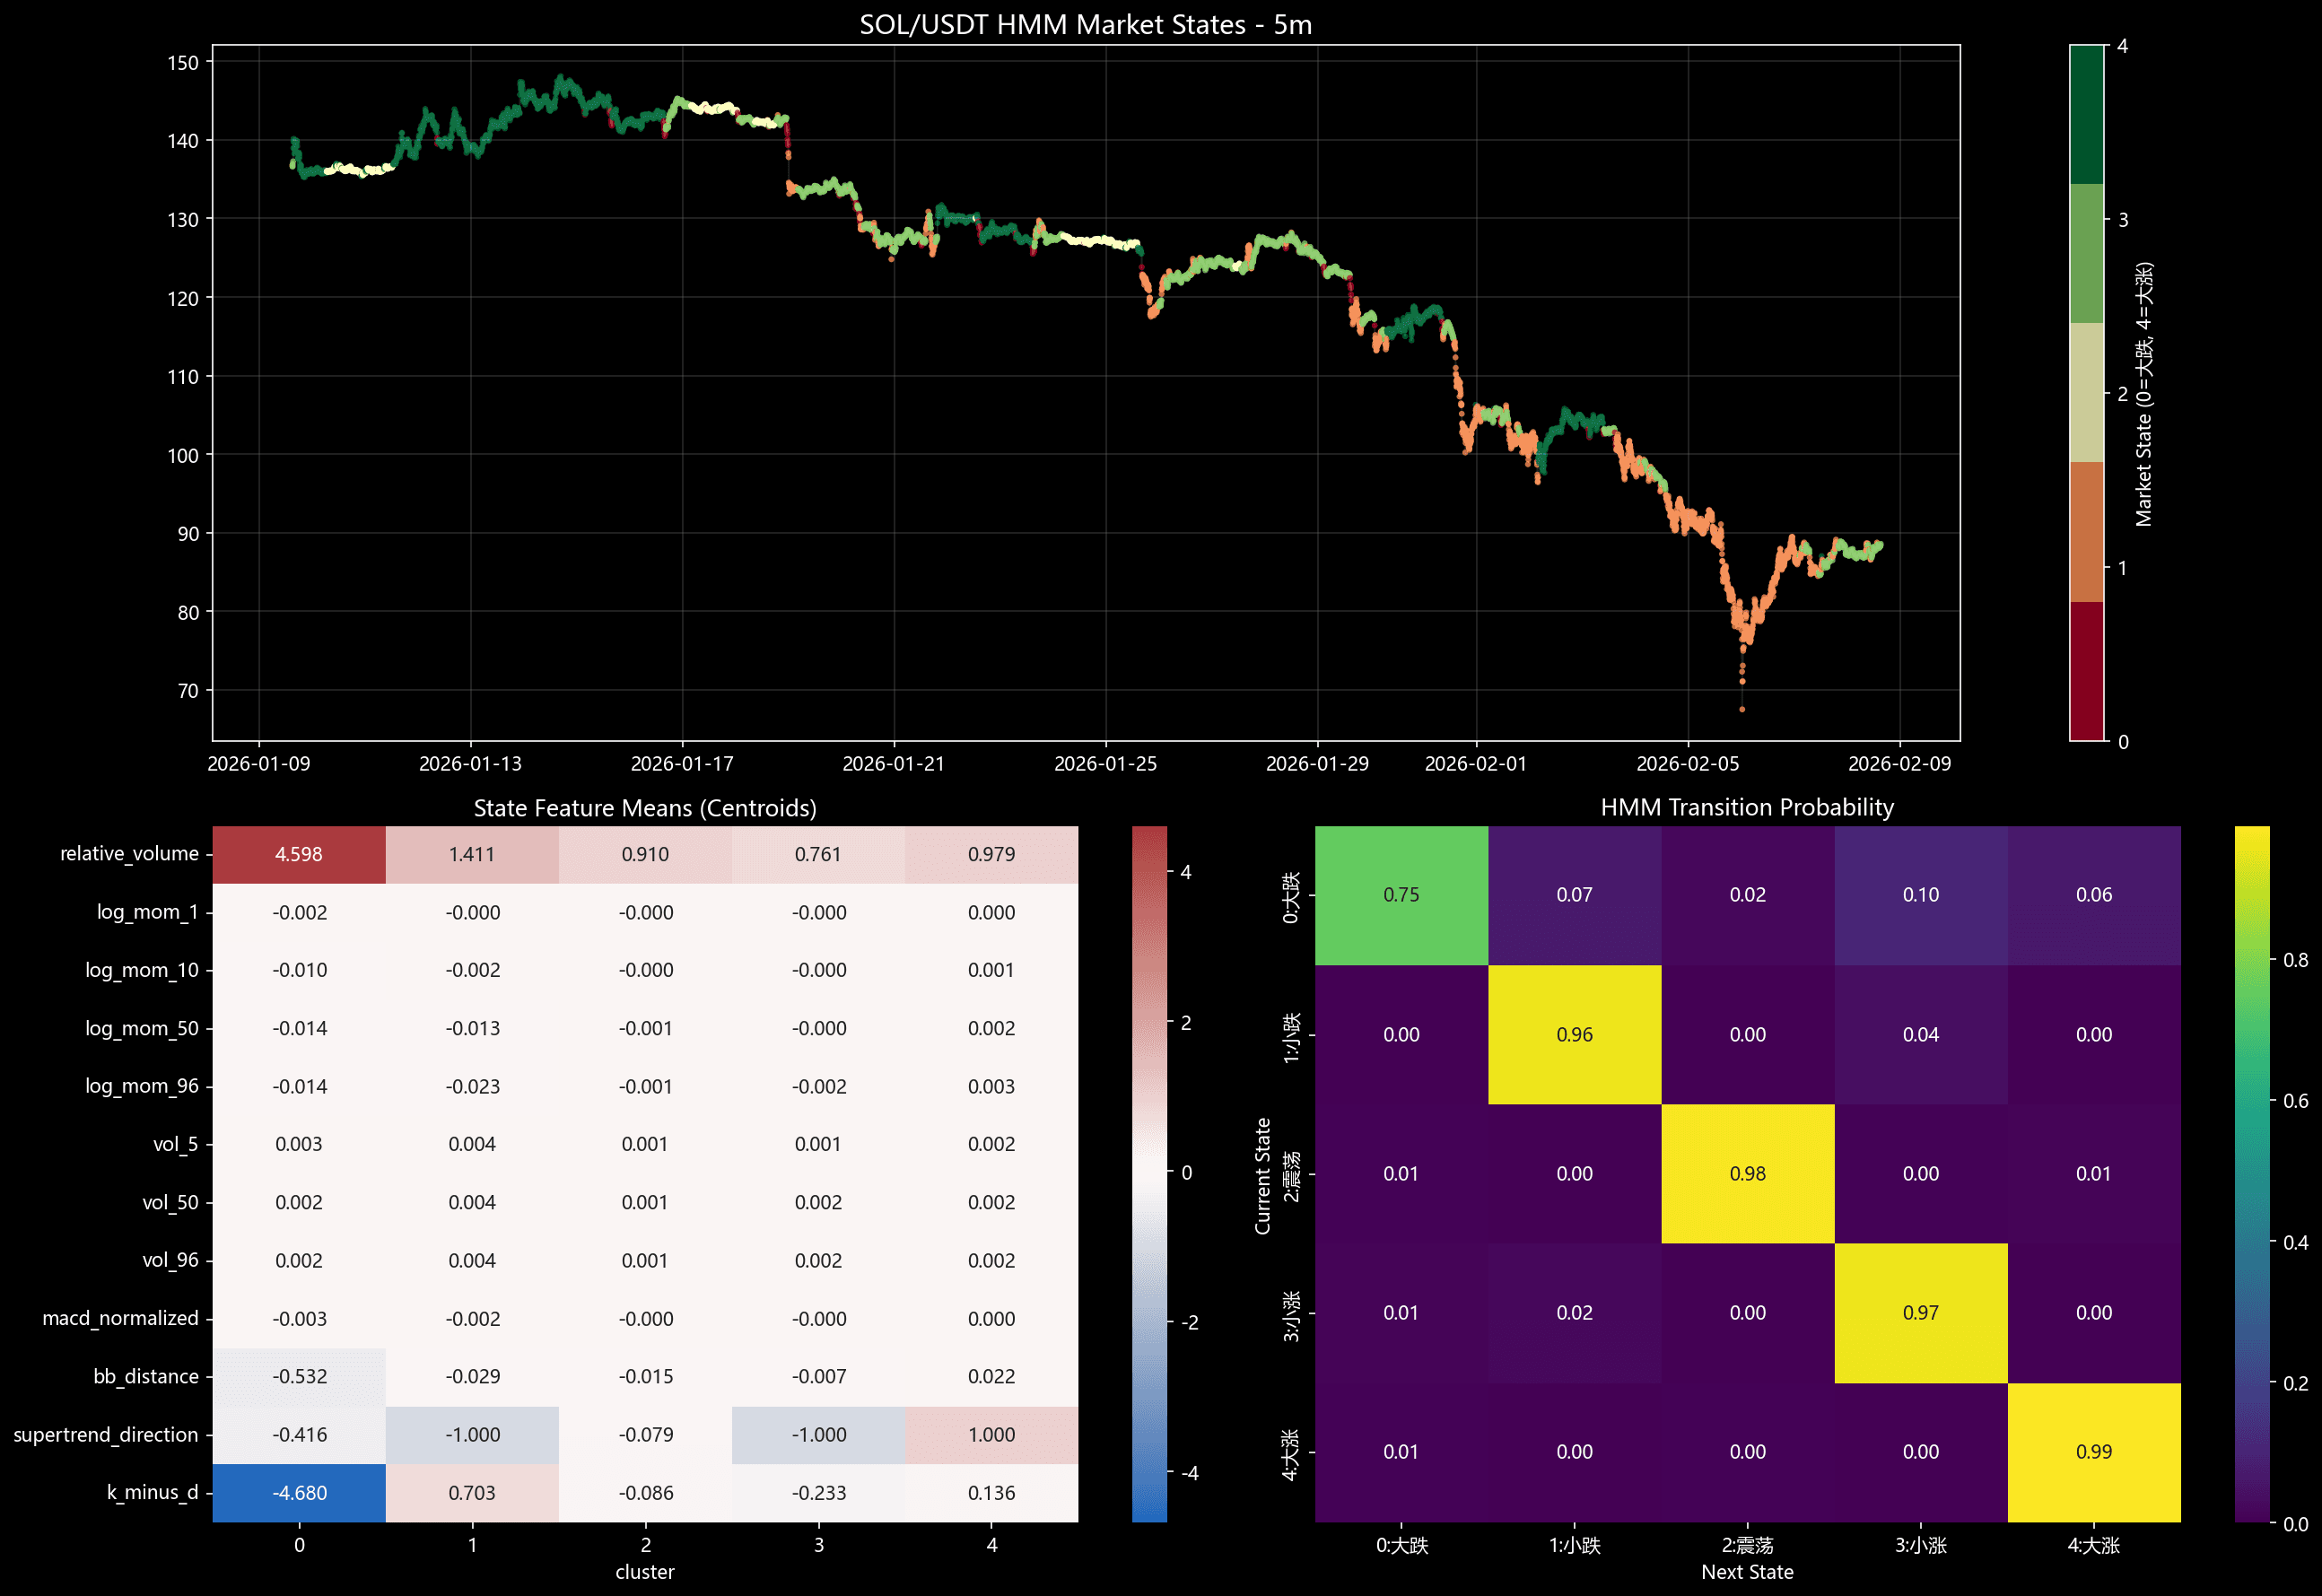This screenshot has height=1596, width=2322.
Task: Select the 0.75 transition probability cell
Action: pos(1400,895)
